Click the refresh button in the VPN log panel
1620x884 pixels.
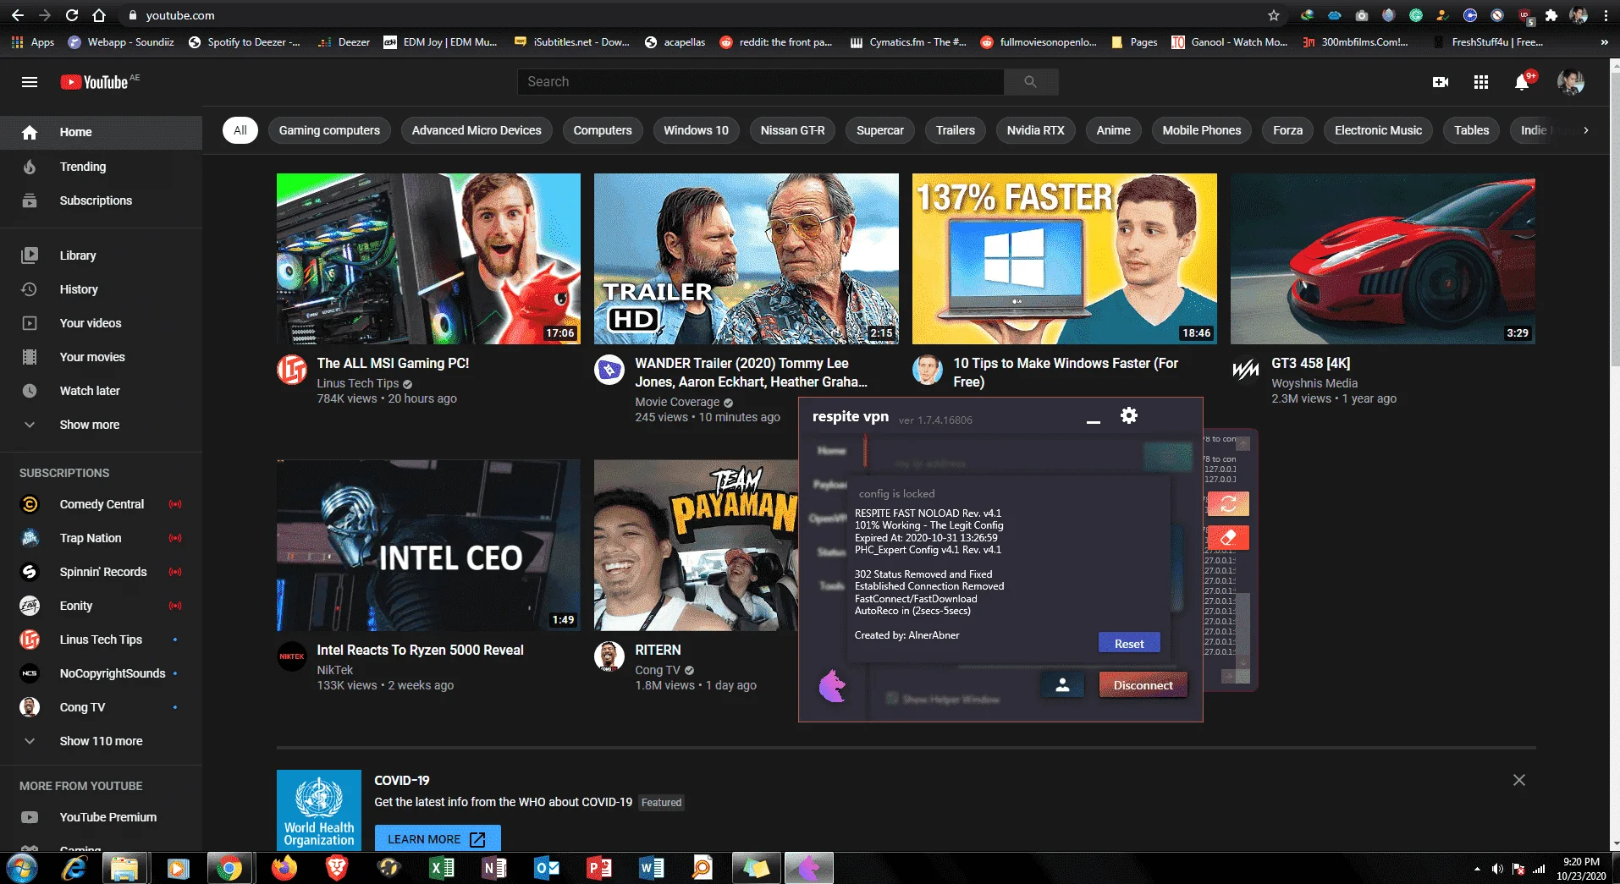(1228, 504)
